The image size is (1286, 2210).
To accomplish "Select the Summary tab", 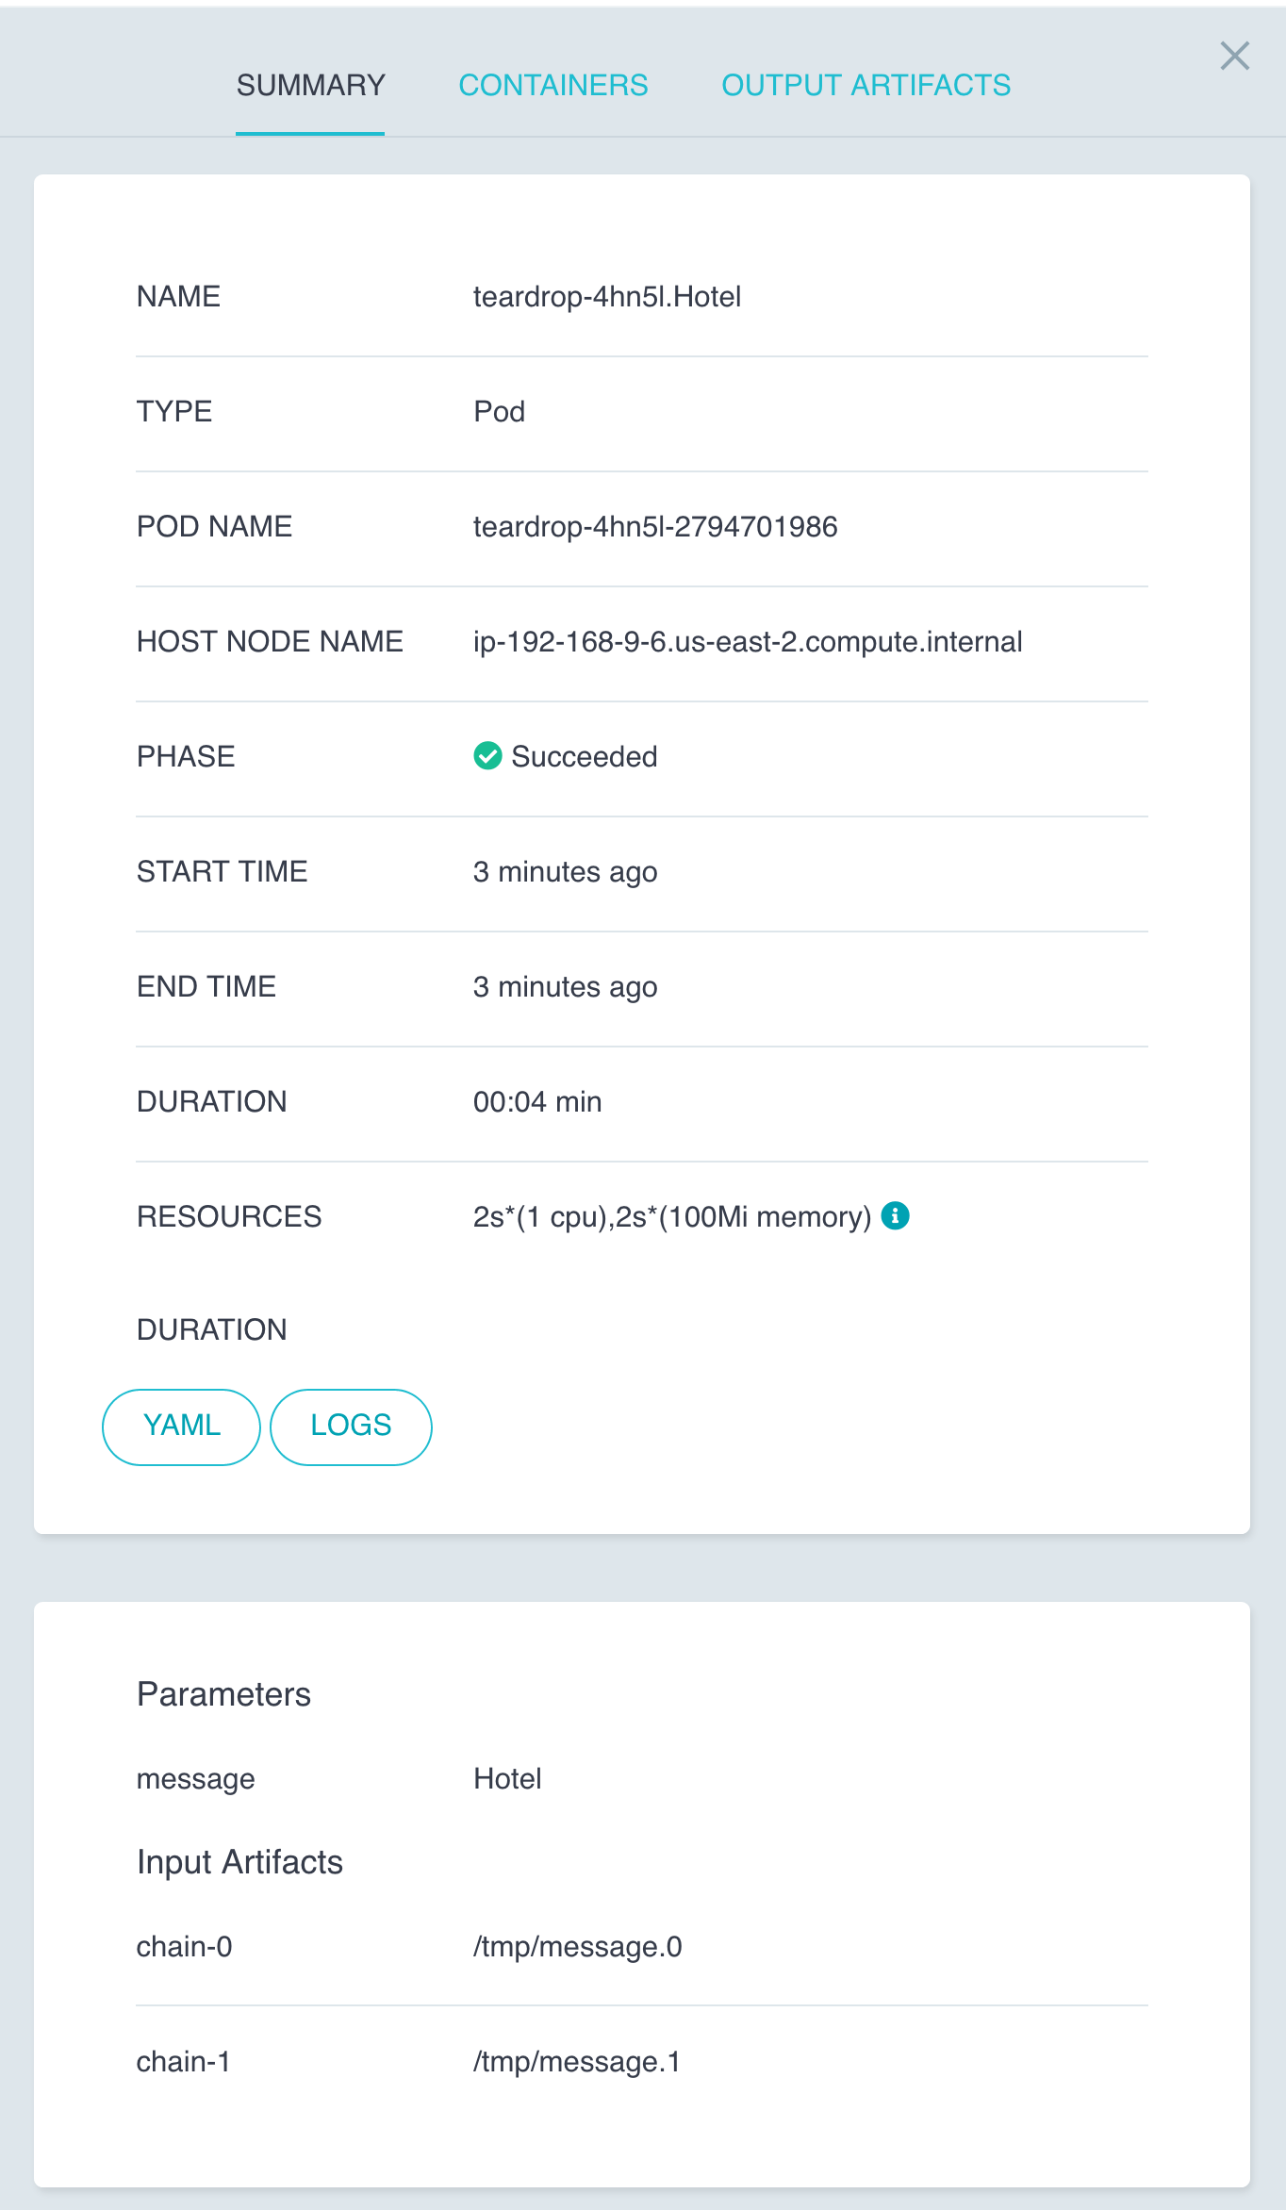I will (x=310, y=85).
